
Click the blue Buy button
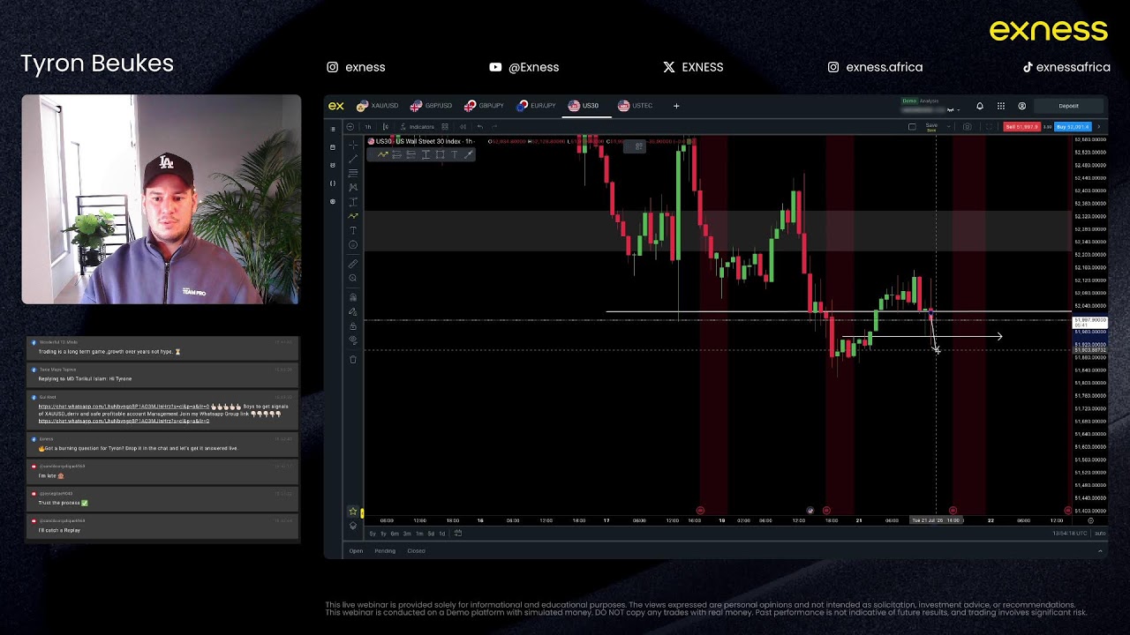(x=1073, y=127)
